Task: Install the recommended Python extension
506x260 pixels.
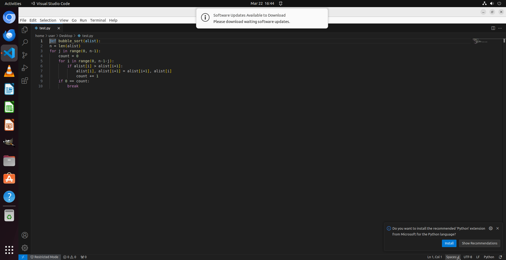Action: (449, 243)
